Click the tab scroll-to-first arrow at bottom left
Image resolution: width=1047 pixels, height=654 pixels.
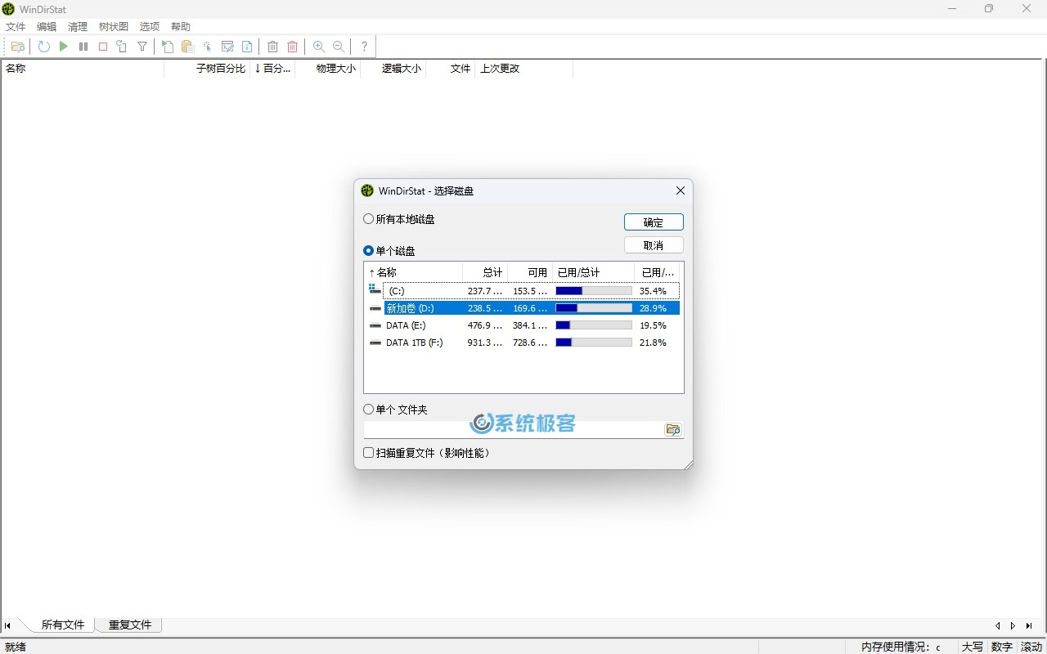click(7, 625)
